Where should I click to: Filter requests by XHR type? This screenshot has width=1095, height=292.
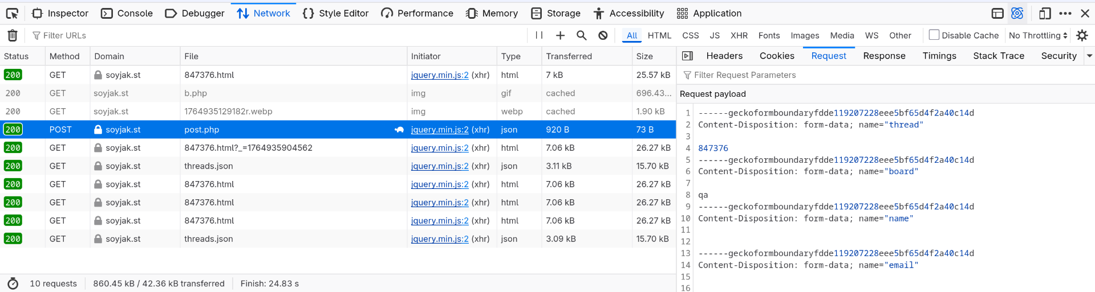pos(739,35)
